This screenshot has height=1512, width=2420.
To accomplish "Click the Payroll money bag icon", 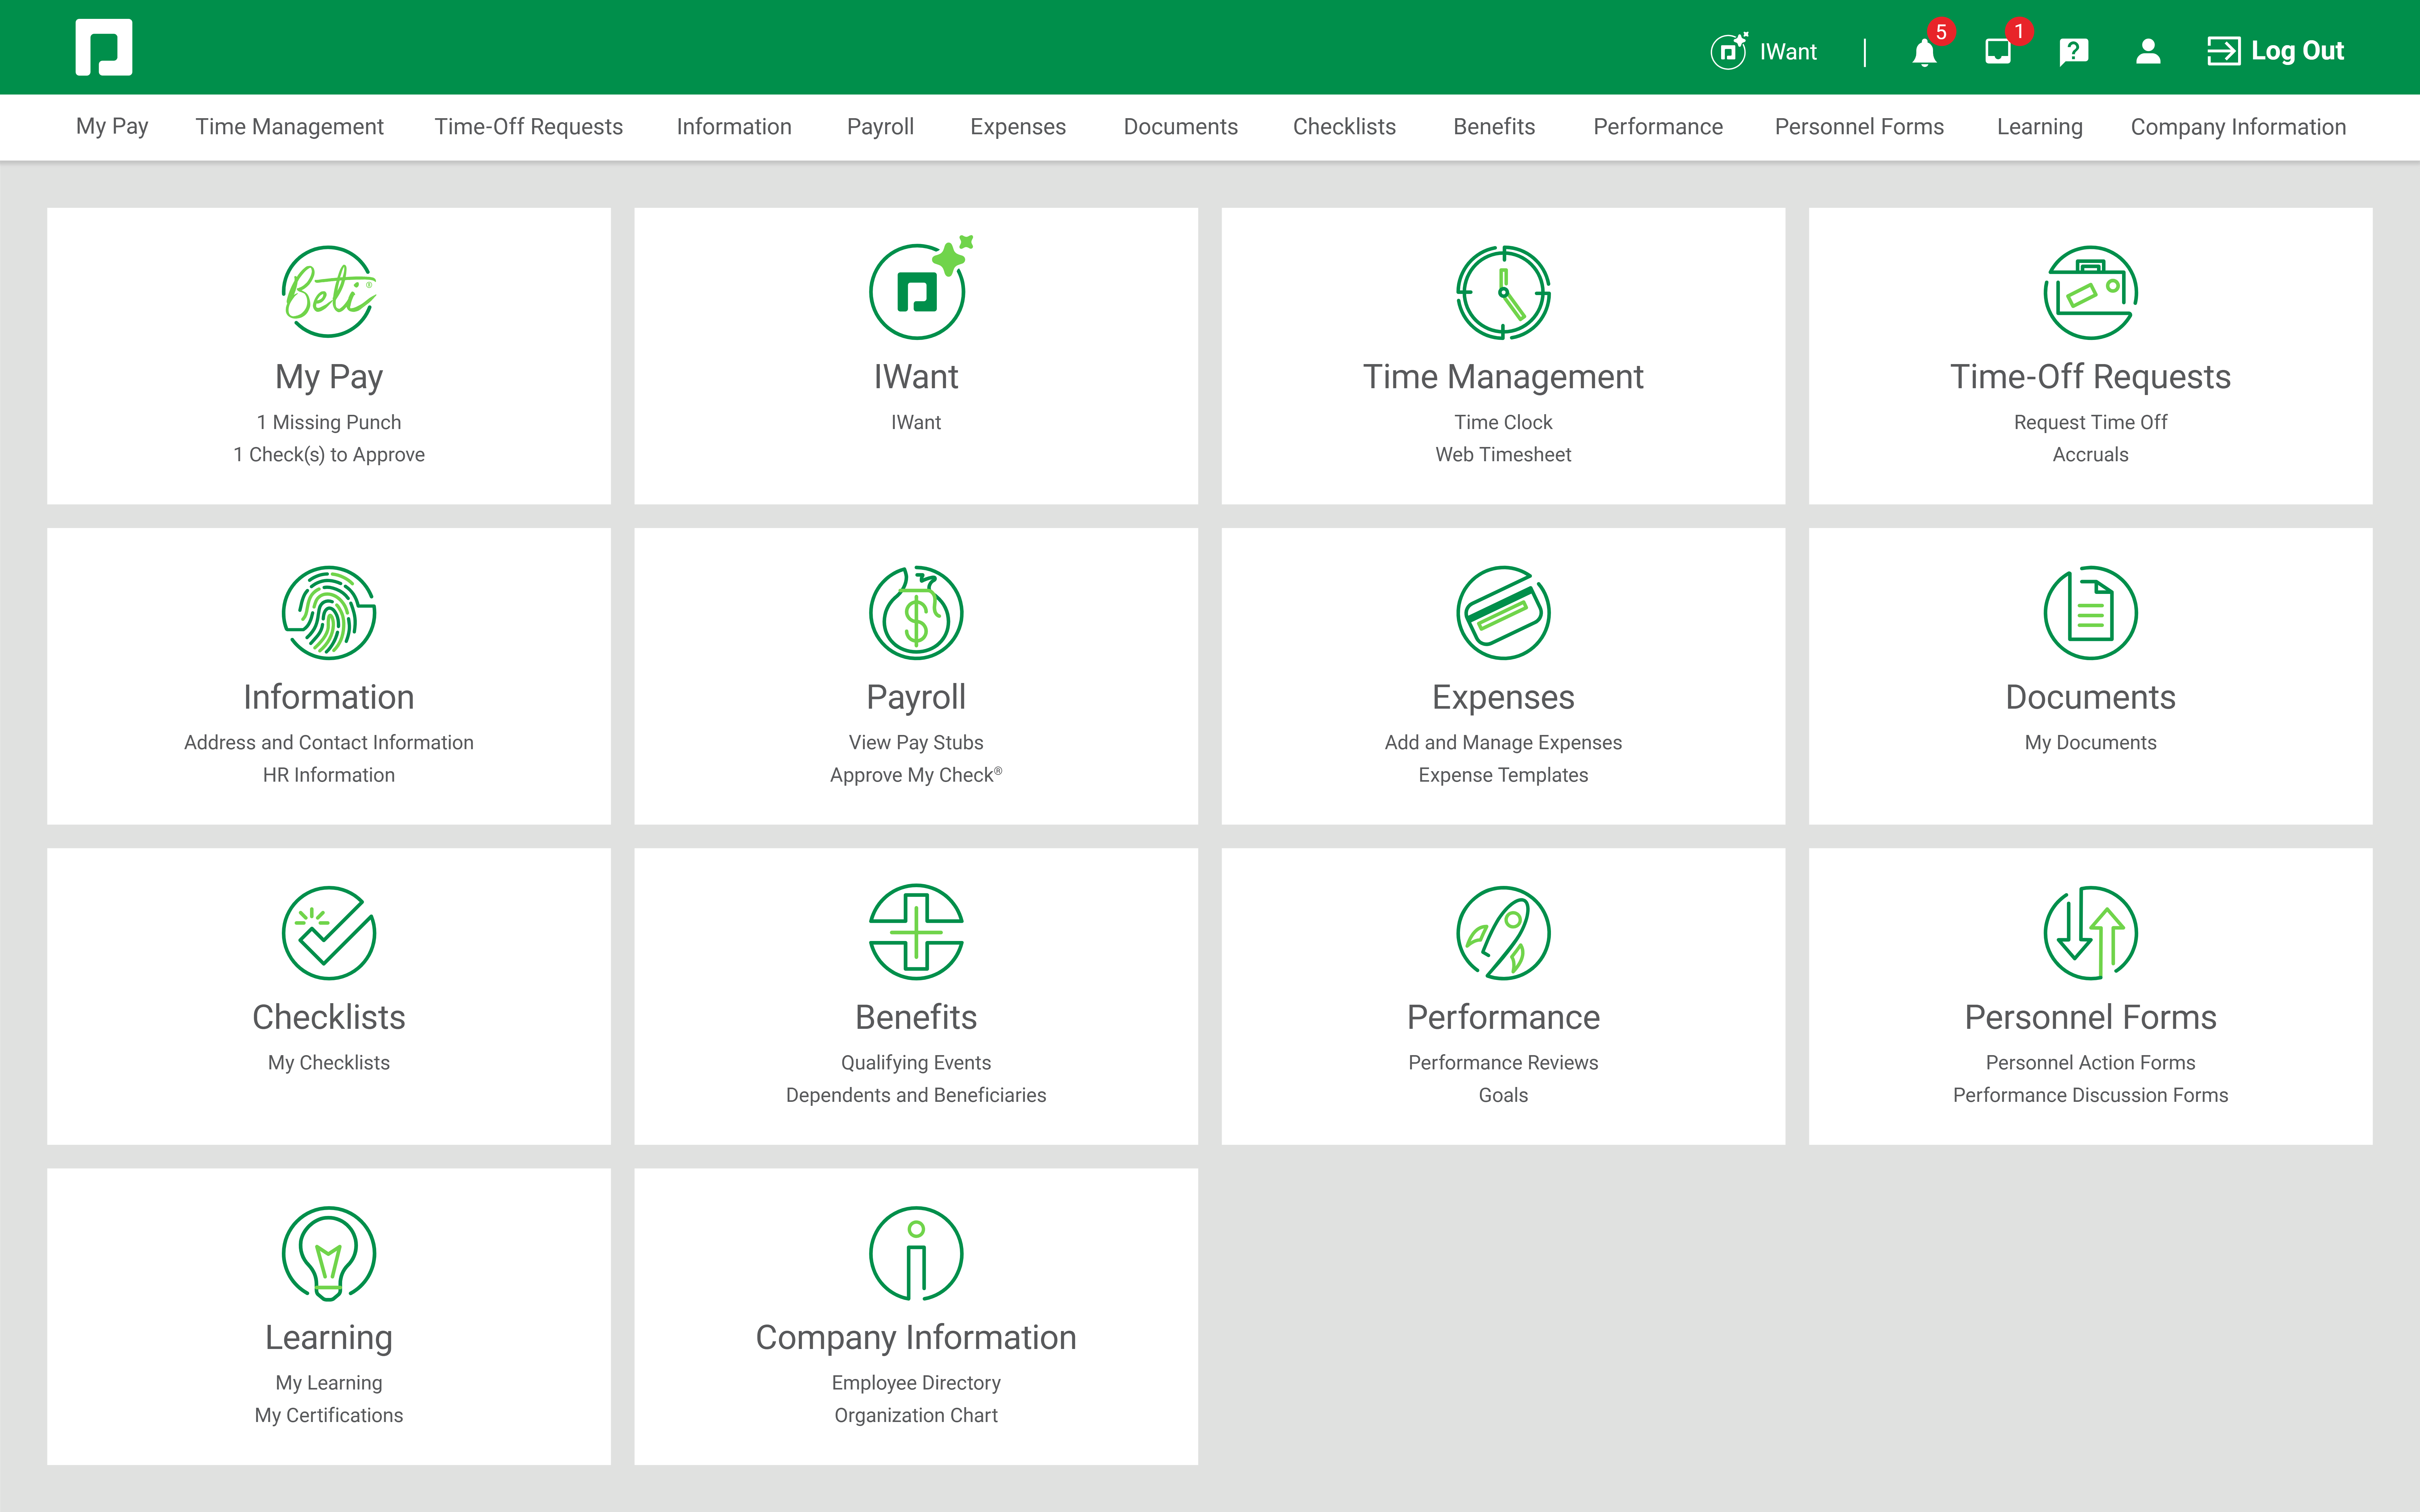I will [x=915, y=612].
